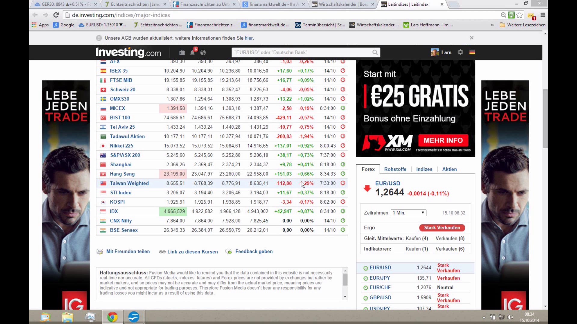Click the search input field

click(301, 52)
